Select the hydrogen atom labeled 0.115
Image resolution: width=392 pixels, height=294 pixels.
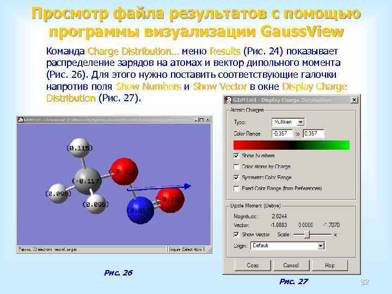coord(79,148)
